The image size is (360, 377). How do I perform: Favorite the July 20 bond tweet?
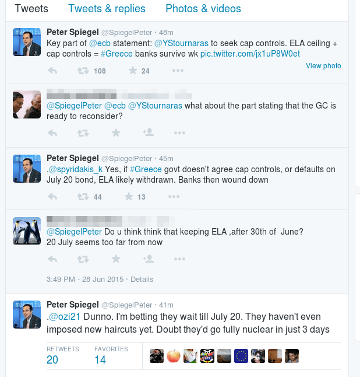[129, 197]
